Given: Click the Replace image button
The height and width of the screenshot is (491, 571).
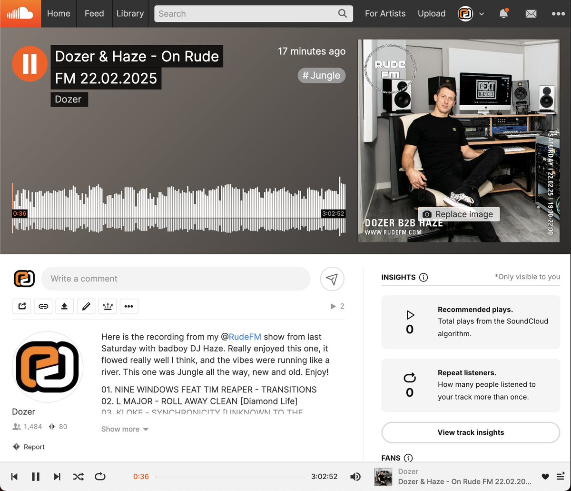Looking at the screenshot, I should 459,214.
